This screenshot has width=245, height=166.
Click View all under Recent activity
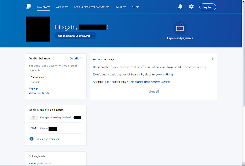point(154,91)
